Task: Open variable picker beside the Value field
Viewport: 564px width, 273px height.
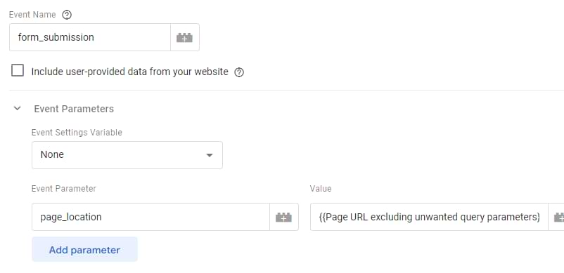Action: coord(556,217)
